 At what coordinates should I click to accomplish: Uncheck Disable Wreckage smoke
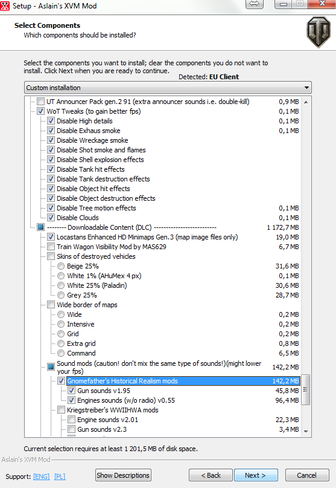point(51,140)
